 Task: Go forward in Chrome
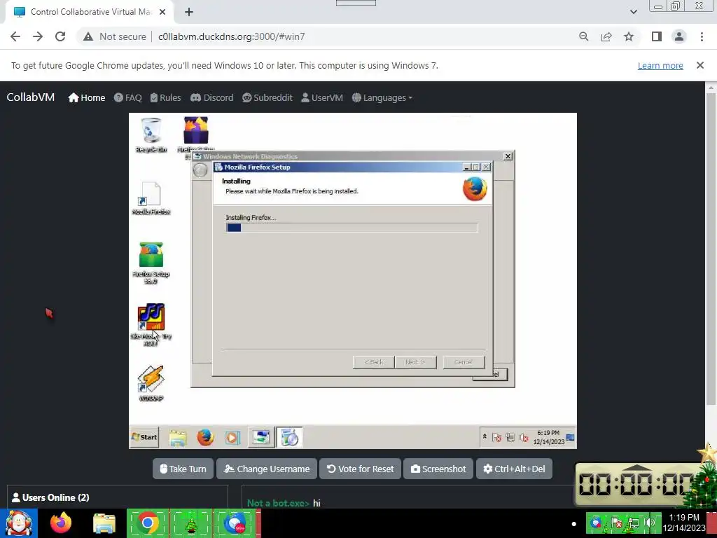[x=38, y=36]
